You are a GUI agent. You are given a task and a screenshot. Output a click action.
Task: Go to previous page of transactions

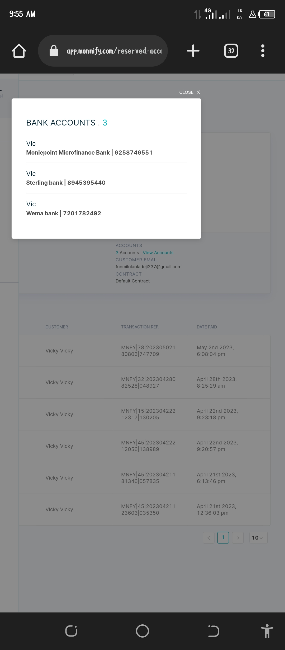point(208,538)
